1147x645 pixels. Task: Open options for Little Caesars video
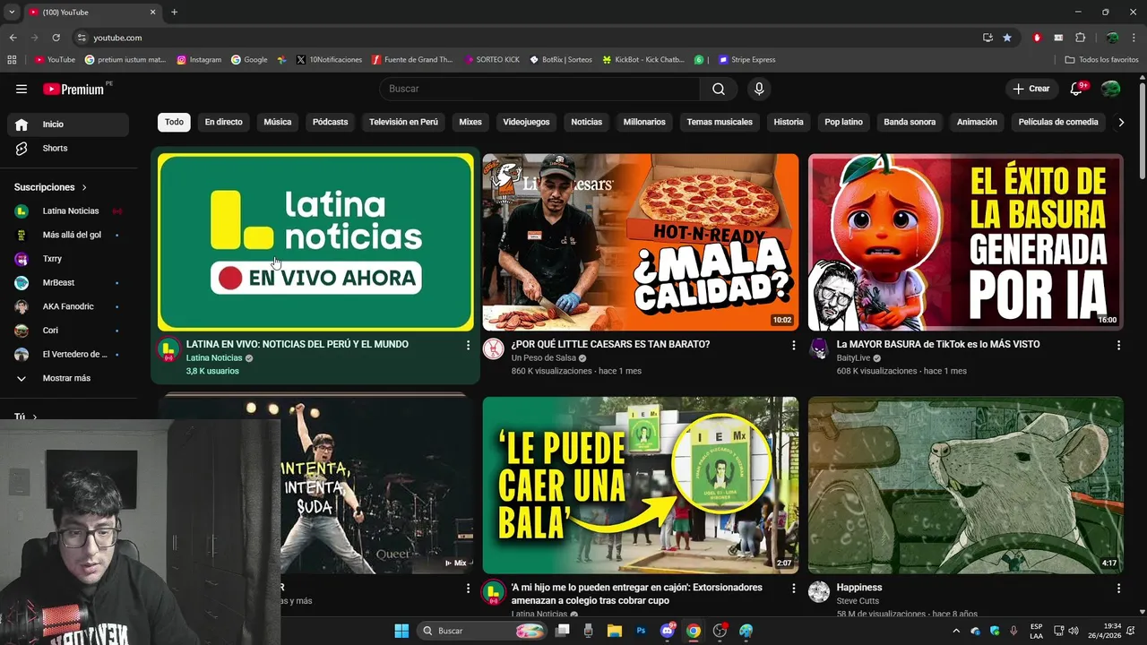[x=793, y=345]
